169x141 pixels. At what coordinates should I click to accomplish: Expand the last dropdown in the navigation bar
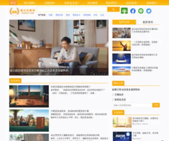(152, 3)
